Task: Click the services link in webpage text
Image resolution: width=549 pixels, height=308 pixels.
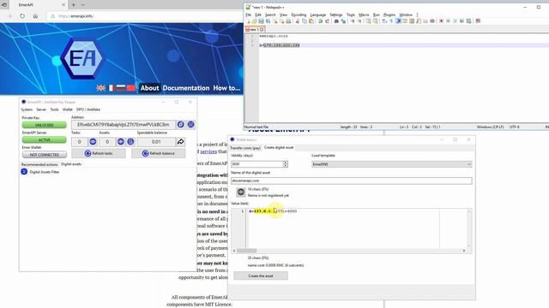Action: [x=208, y=151]
